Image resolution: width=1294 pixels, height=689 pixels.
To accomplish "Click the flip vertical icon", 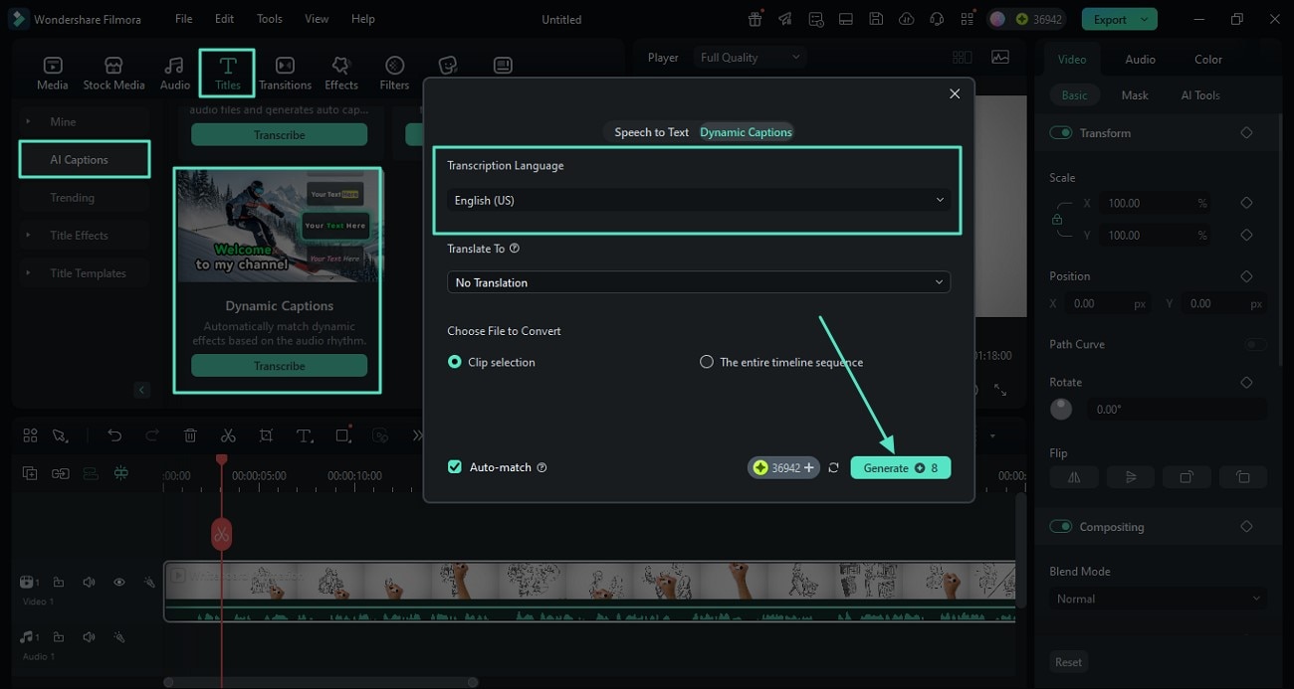I will tap(1131, 477).
